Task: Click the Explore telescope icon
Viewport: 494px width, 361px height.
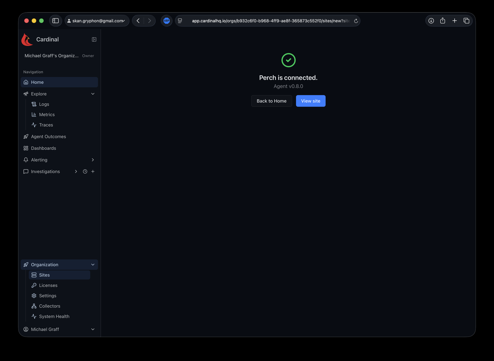Action: (26, 94)
